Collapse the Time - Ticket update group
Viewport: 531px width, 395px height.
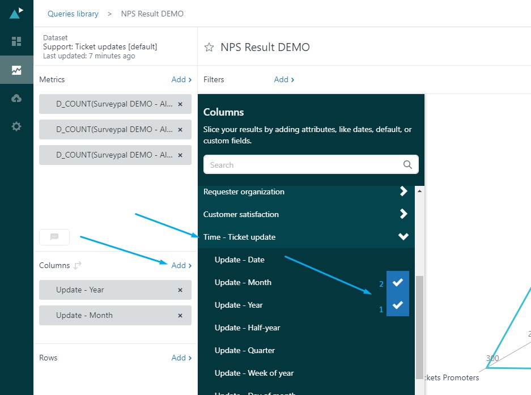coord(306,237)
